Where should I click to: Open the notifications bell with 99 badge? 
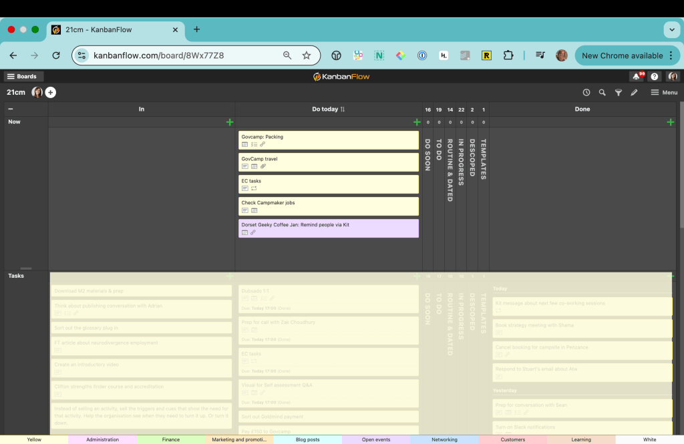click(x=637, y=76)
